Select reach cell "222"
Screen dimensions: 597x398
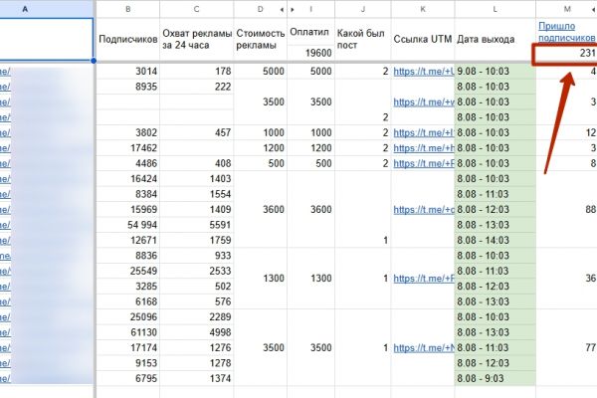point(196,87)
